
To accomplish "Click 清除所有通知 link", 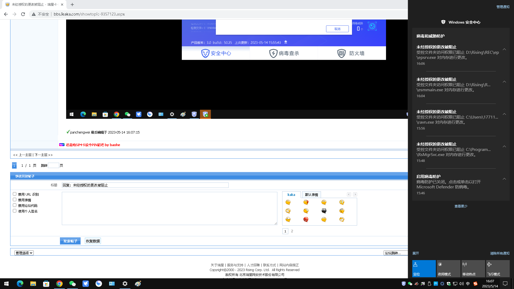I will coord(500,253).
